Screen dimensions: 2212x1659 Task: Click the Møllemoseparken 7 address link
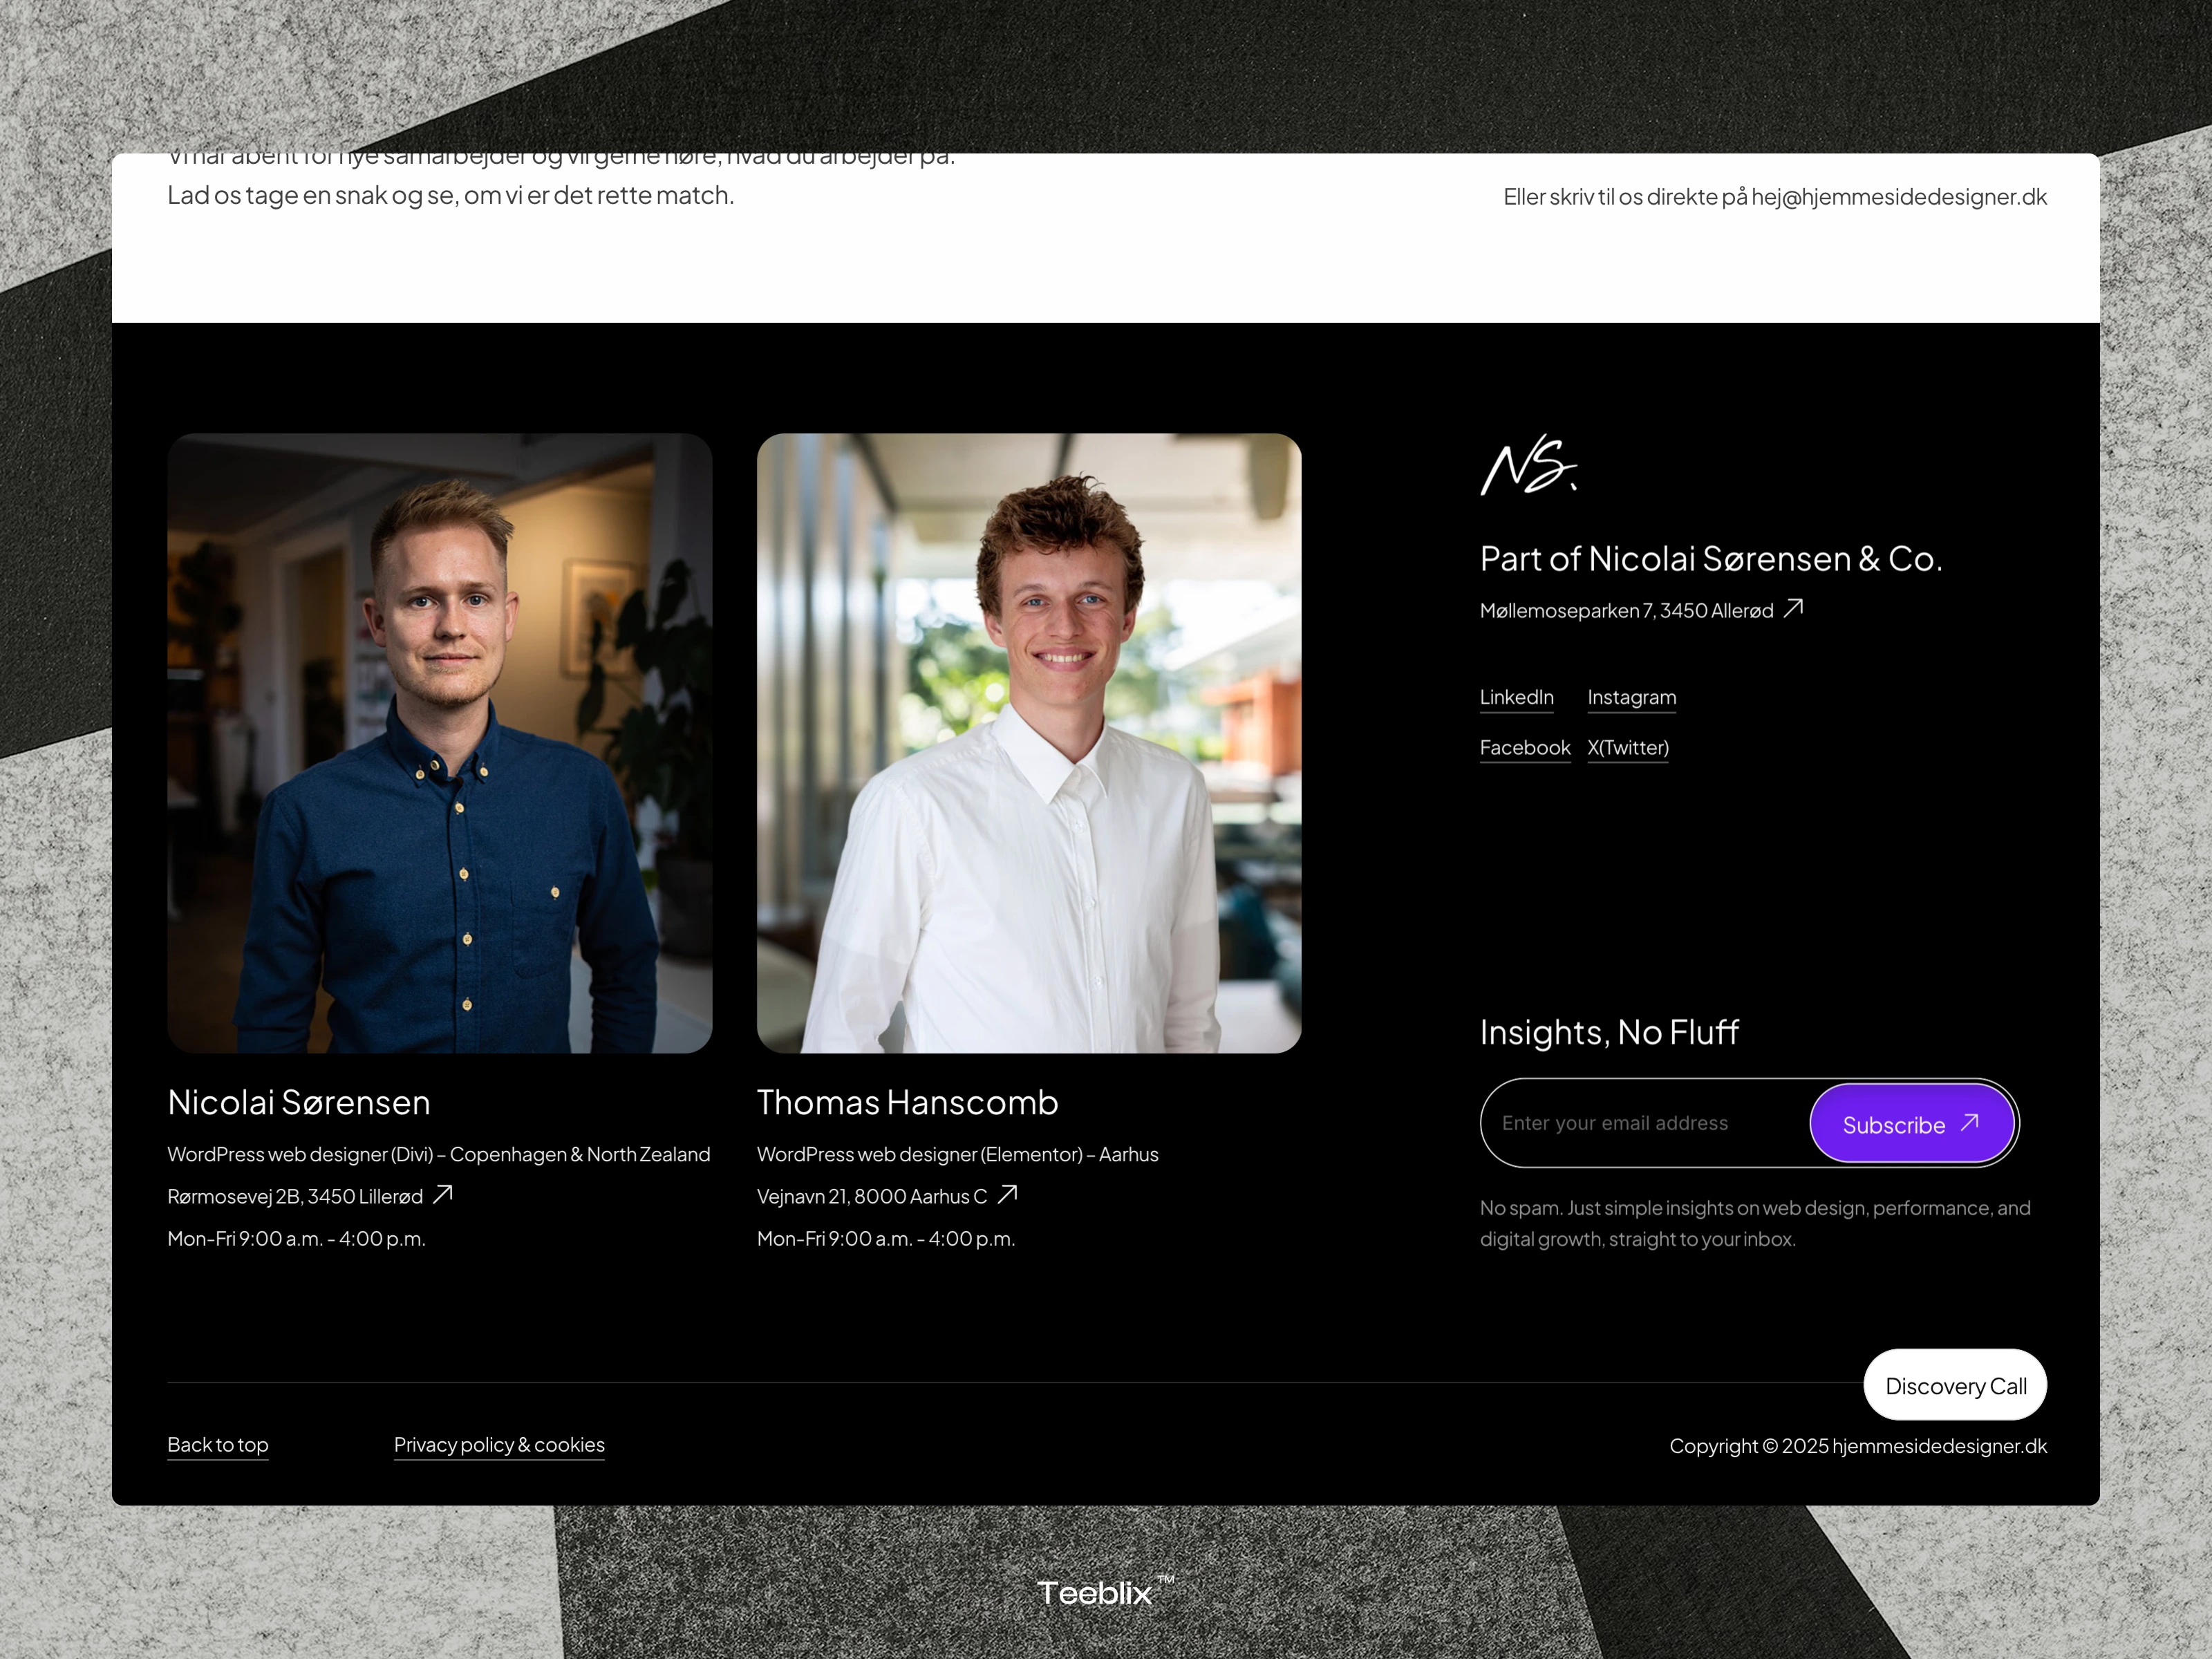pyautogui.click(x=1626, y=610)
